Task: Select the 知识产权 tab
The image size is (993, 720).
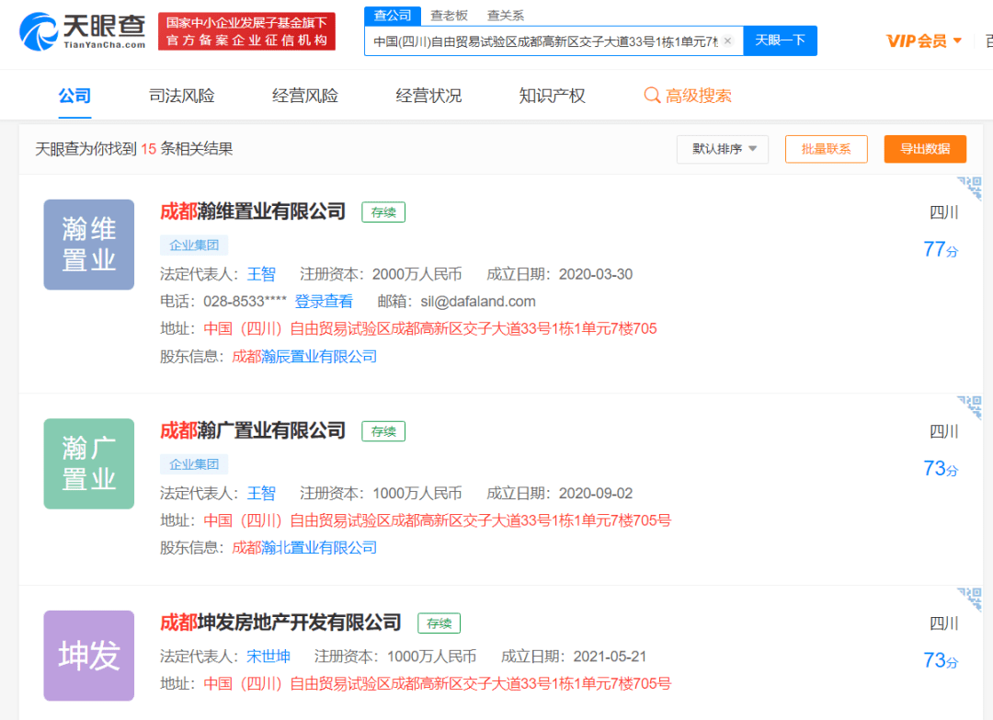Action: click(x=552, y=96)
